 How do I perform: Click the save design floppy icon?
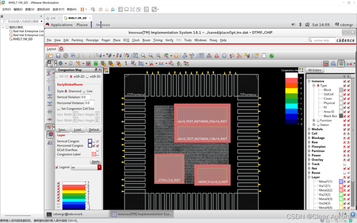point(58,56)
